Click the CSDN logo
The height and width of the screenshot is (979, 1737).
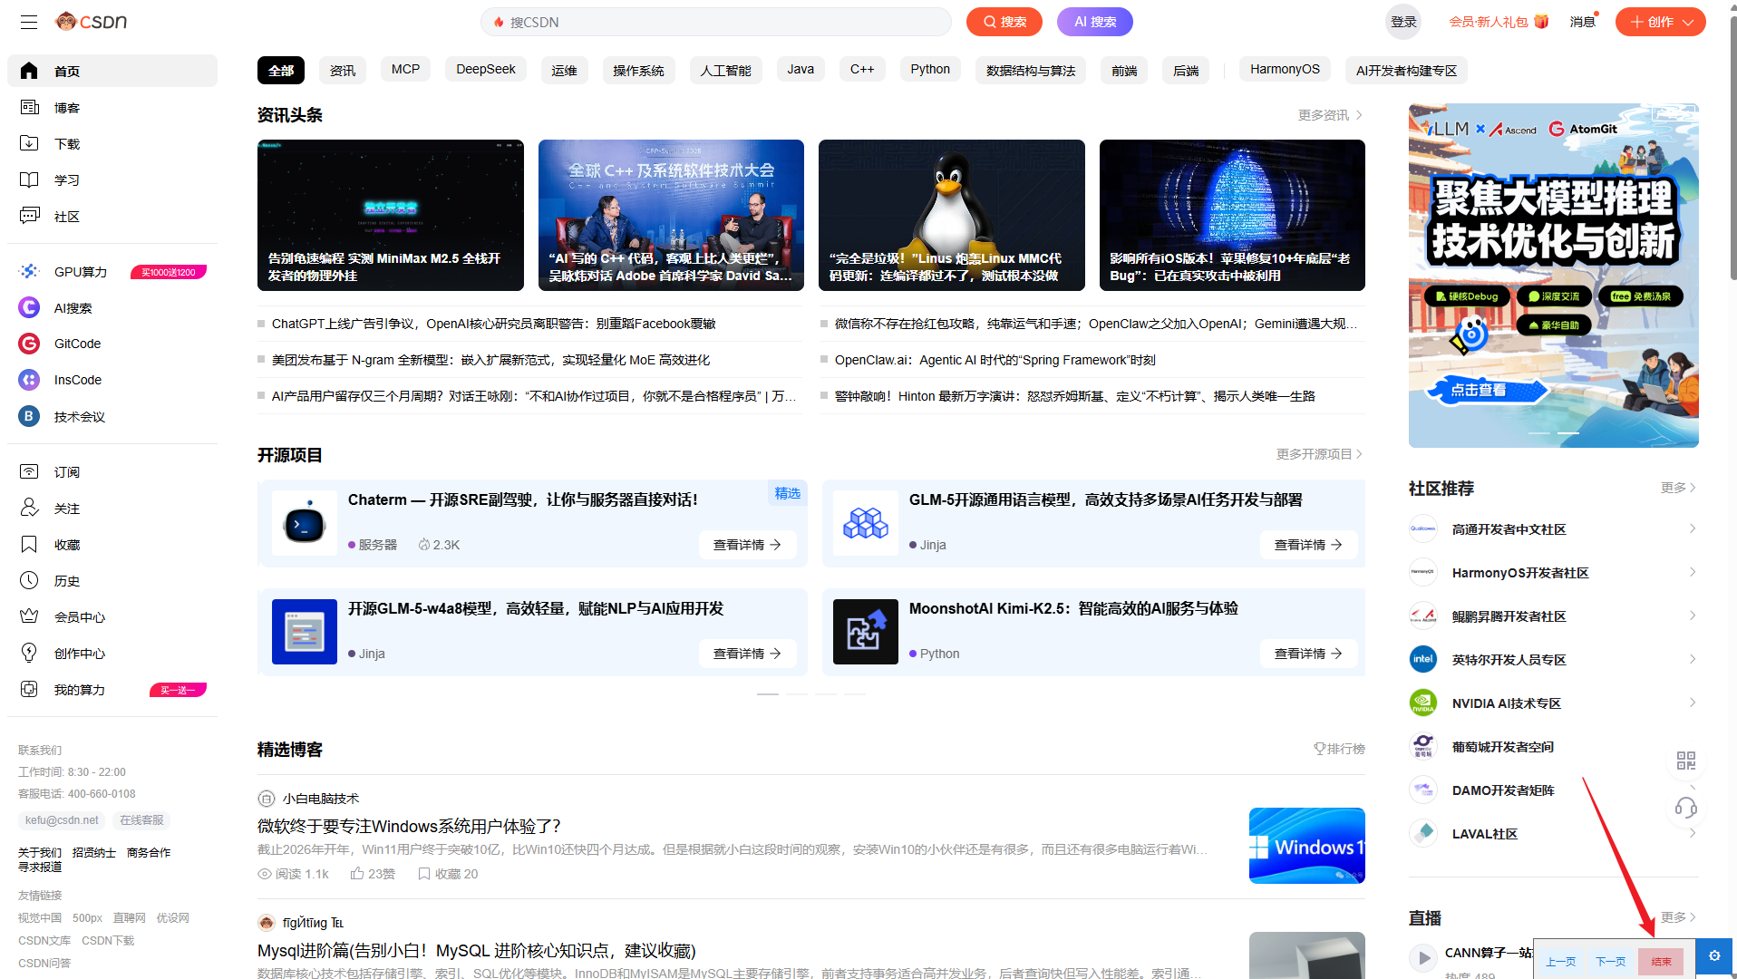[91, 22]
